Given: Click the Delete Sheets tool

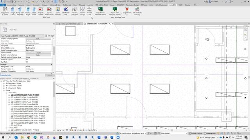Looking at the screenshot, I should tap(34, 11).
